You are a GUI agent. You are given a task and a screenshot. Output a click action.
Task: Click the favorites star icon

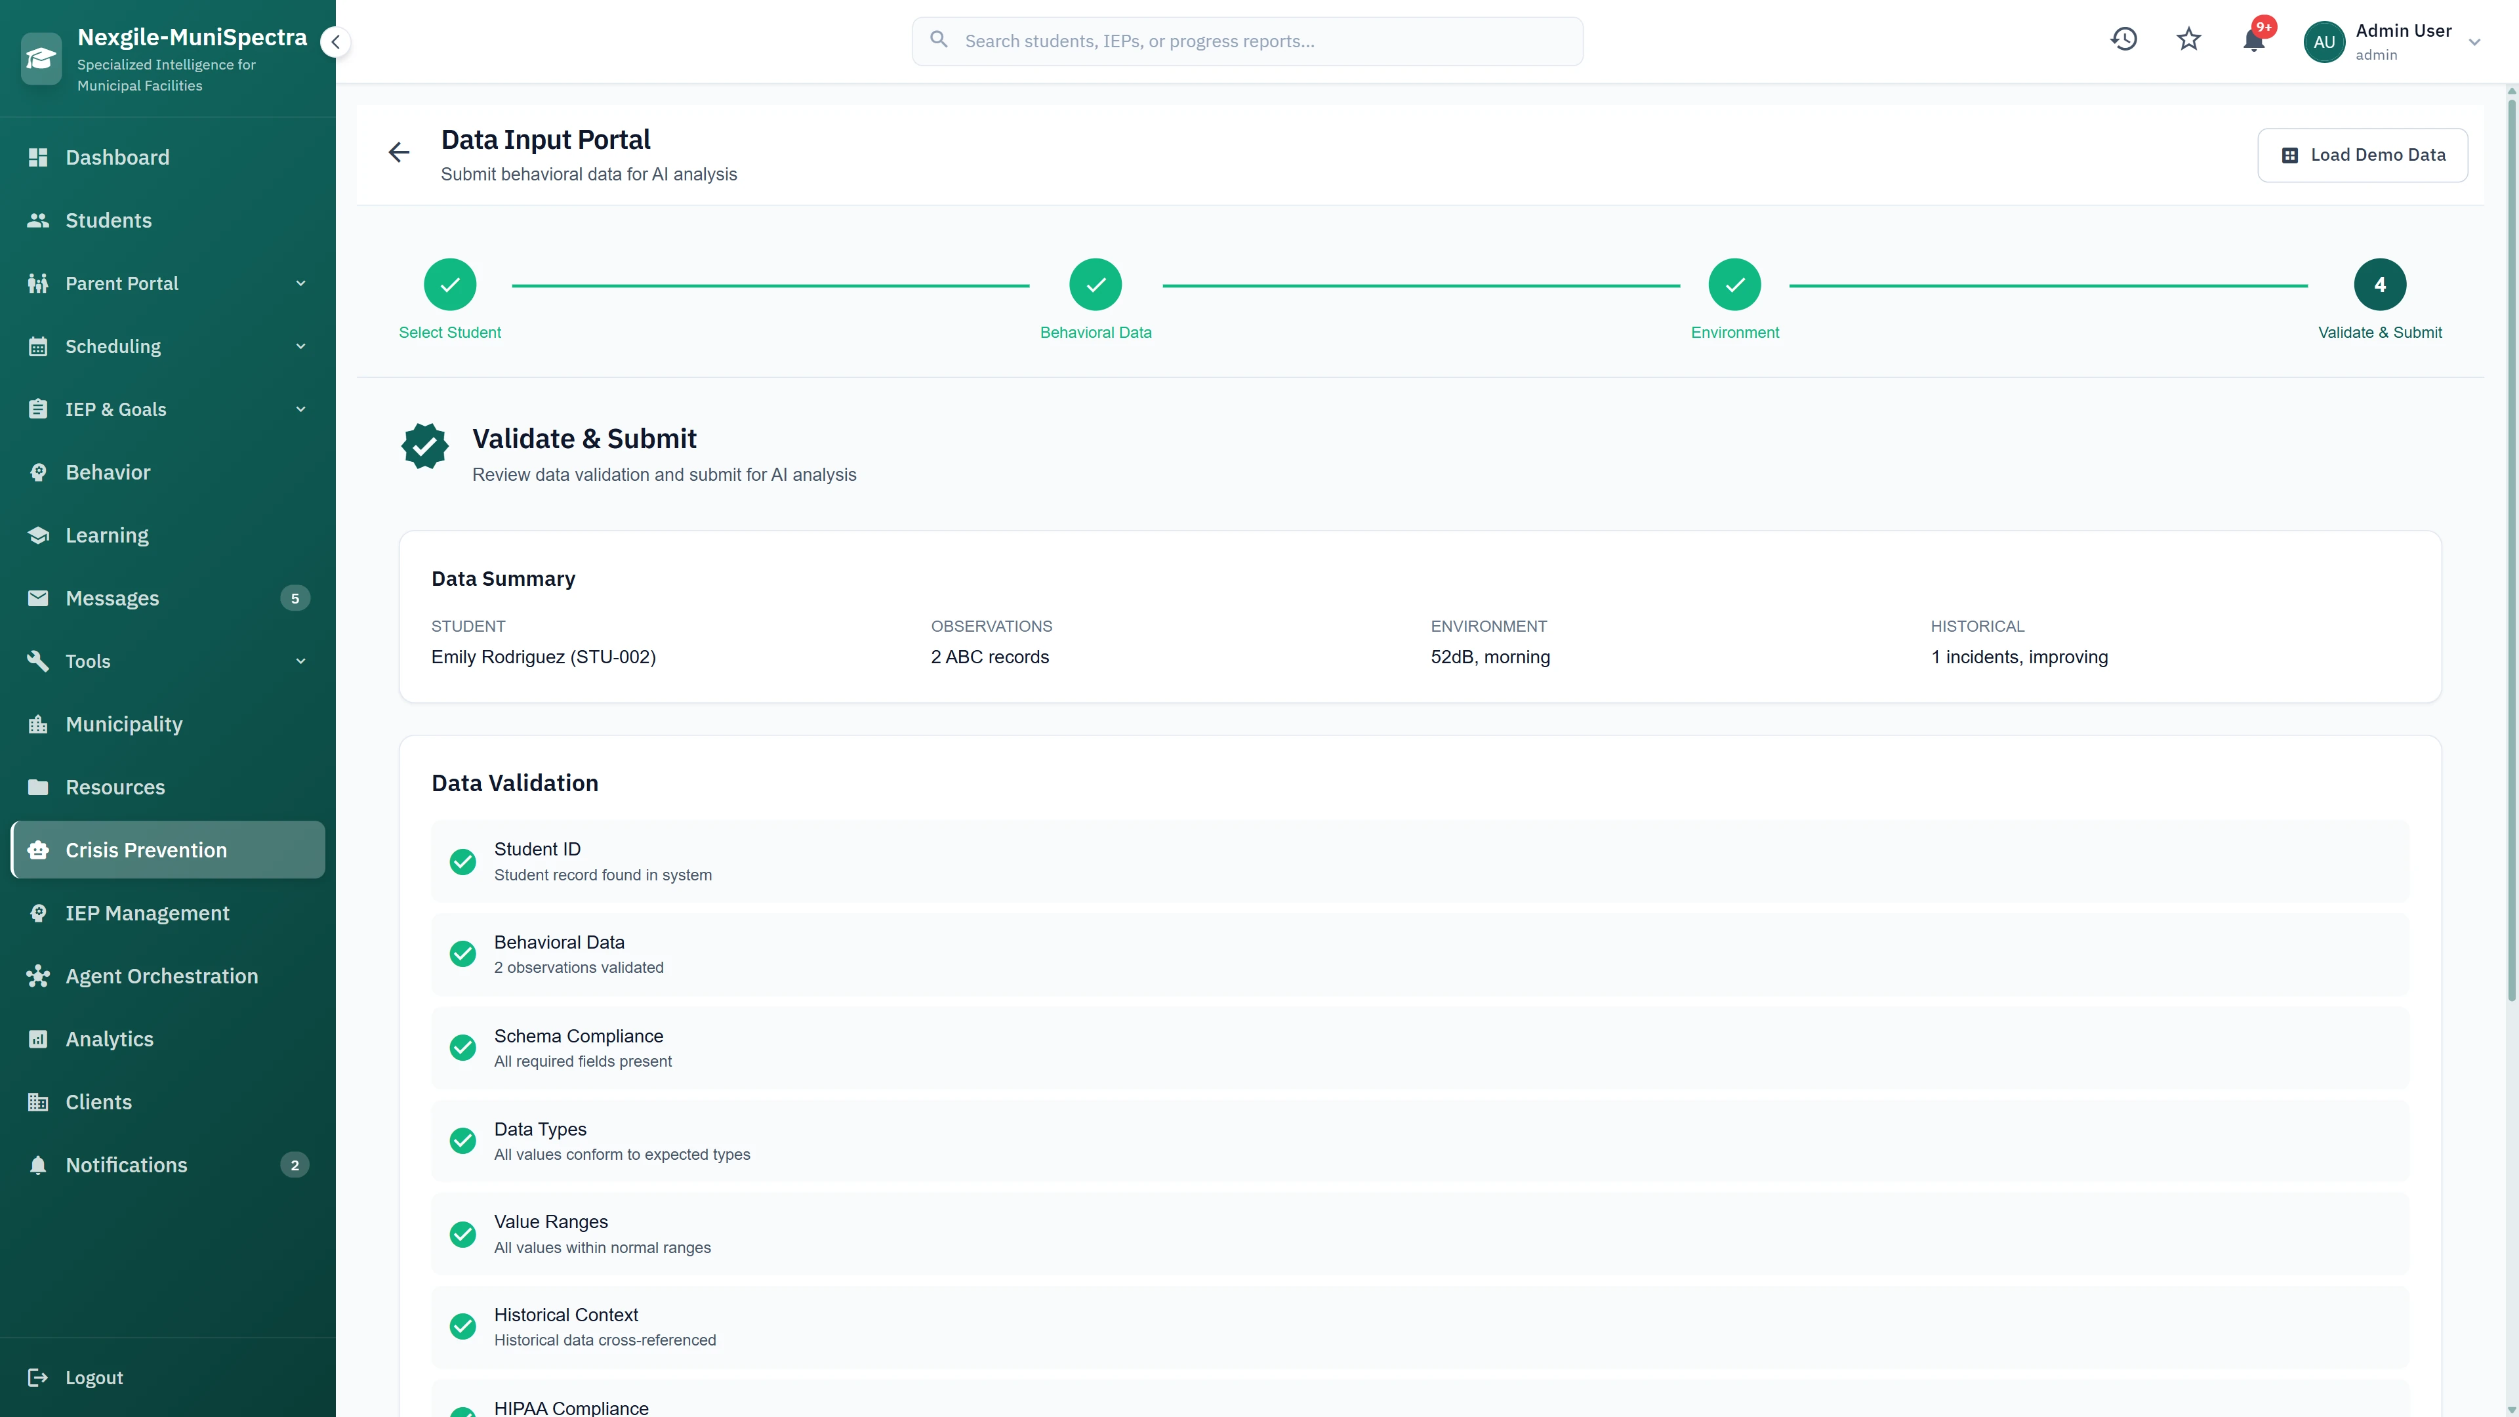point(2188,39)
